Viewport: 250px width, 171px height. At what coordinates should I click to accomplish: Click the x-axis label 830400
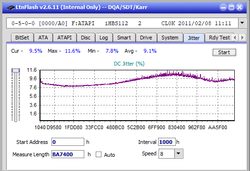pyautogui.click(x=177, y=127)
